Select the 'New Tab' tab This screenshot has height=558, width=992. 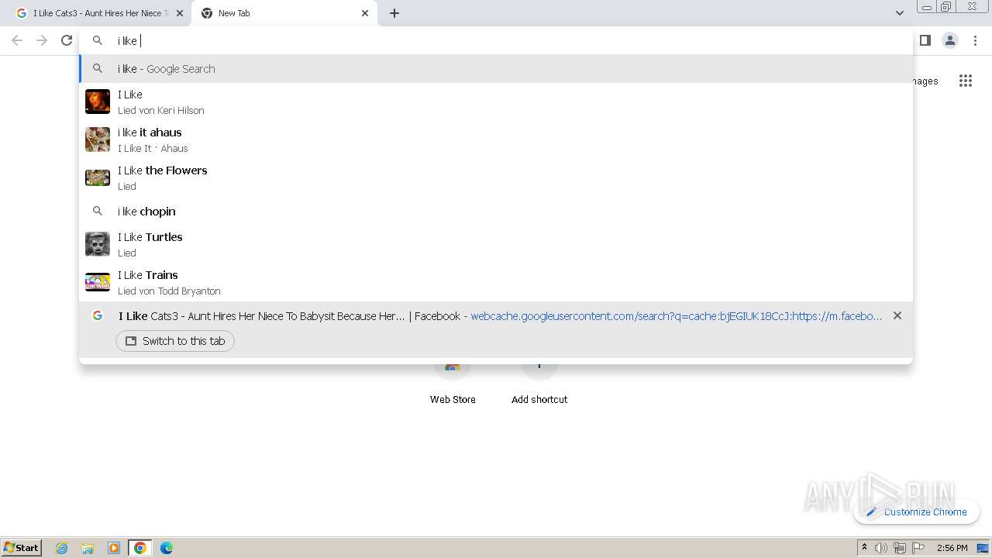(x=283, y=13)
